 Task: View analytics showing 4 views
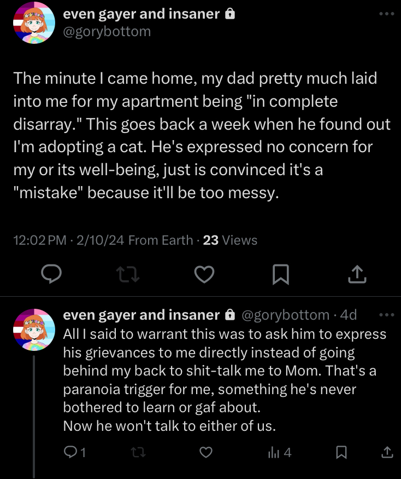[x=280, y=452]
